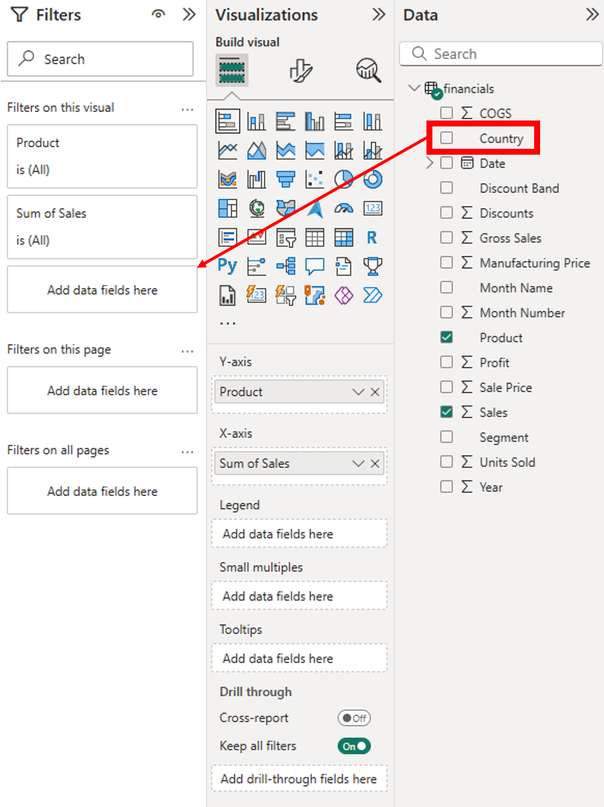Choose the clustered column chart visual
The width and height of the screenshot is (604, 807).
pyautogui.click(x=314, y=121)
